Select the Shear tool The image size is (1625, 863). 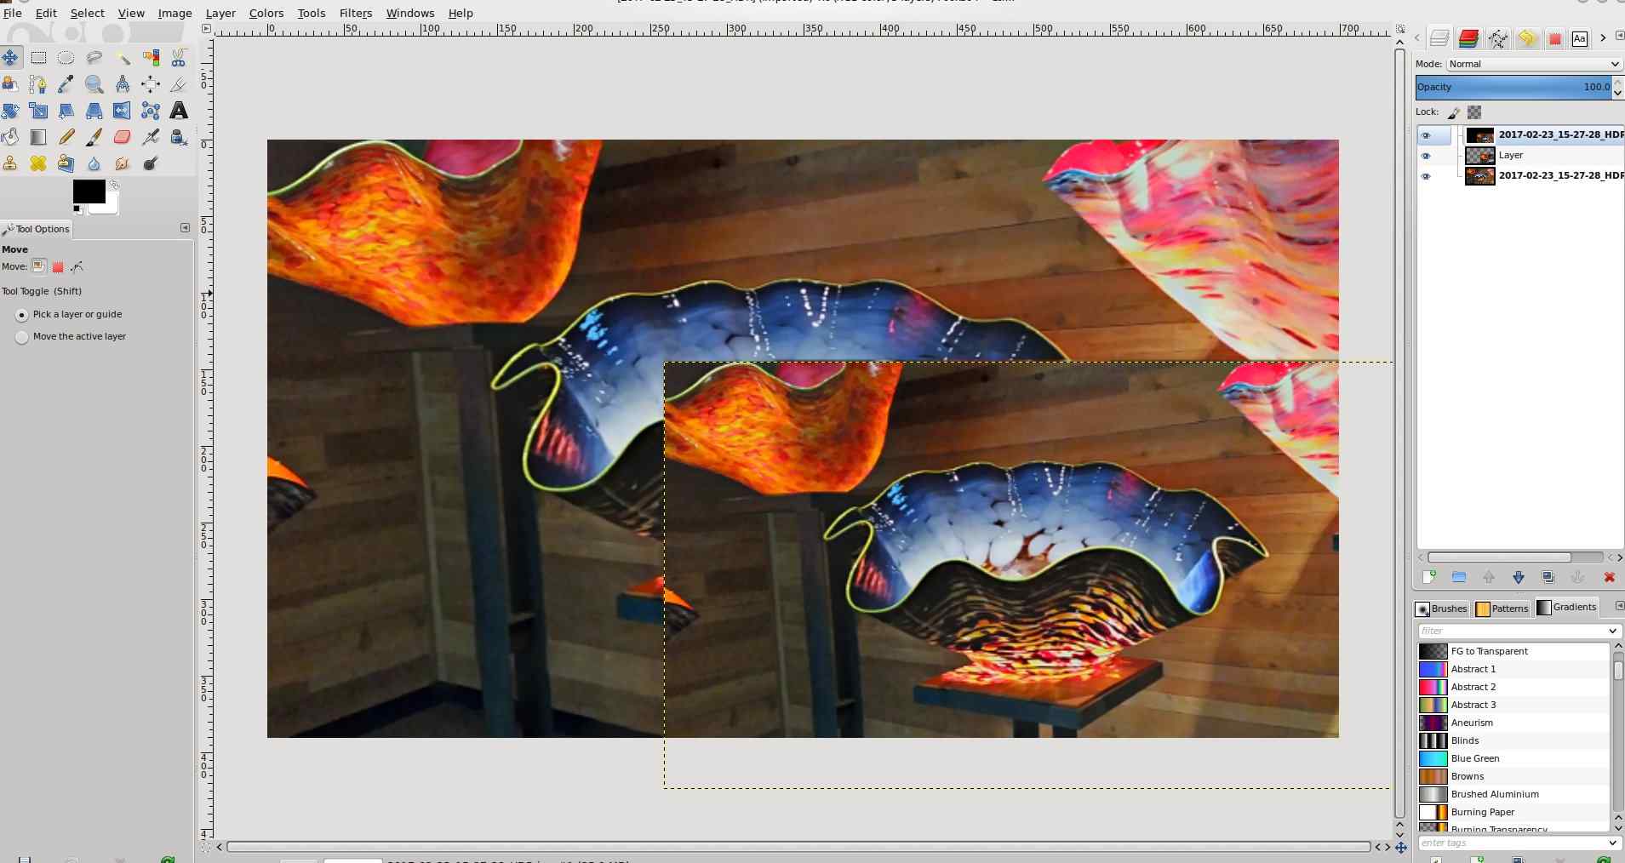(66, 111)
